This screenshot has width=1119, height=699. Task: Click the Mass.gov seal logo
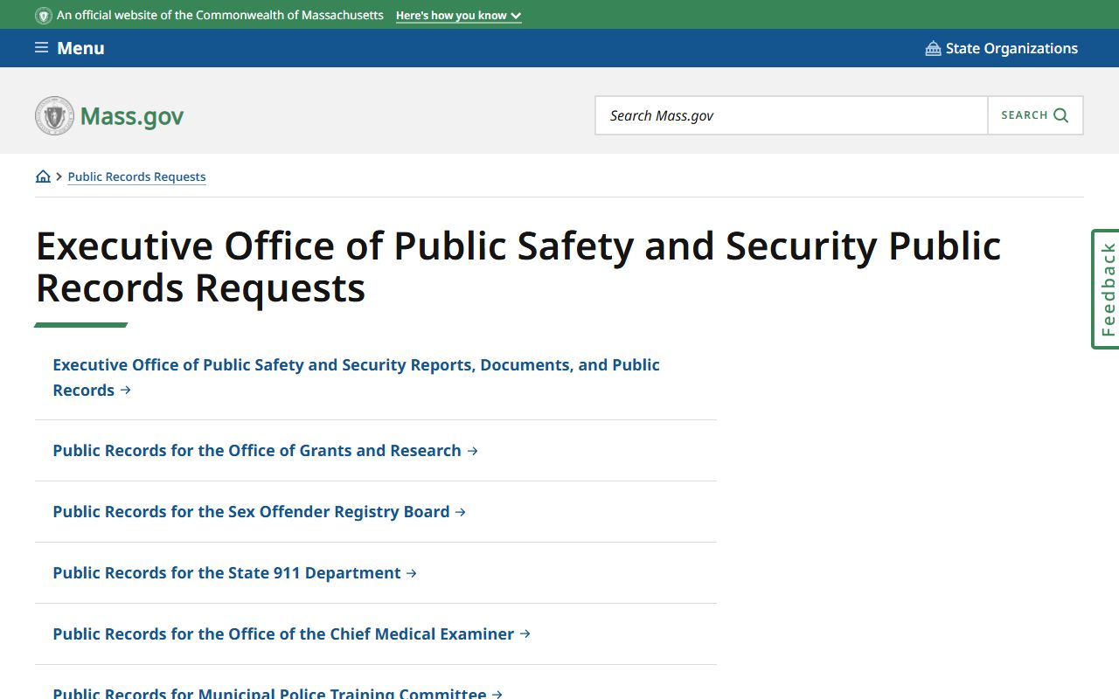tap(54, 115)
